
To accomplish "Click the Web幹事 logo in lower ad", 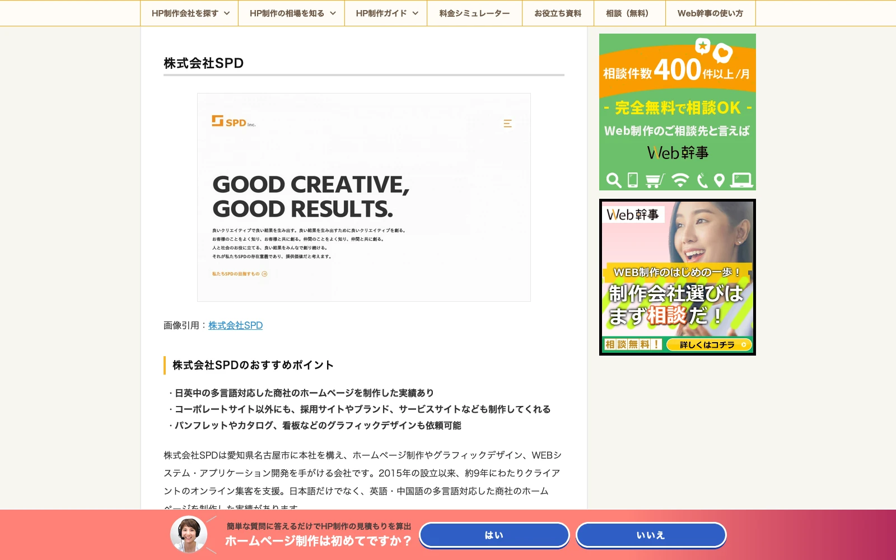I will pos(633,214).
